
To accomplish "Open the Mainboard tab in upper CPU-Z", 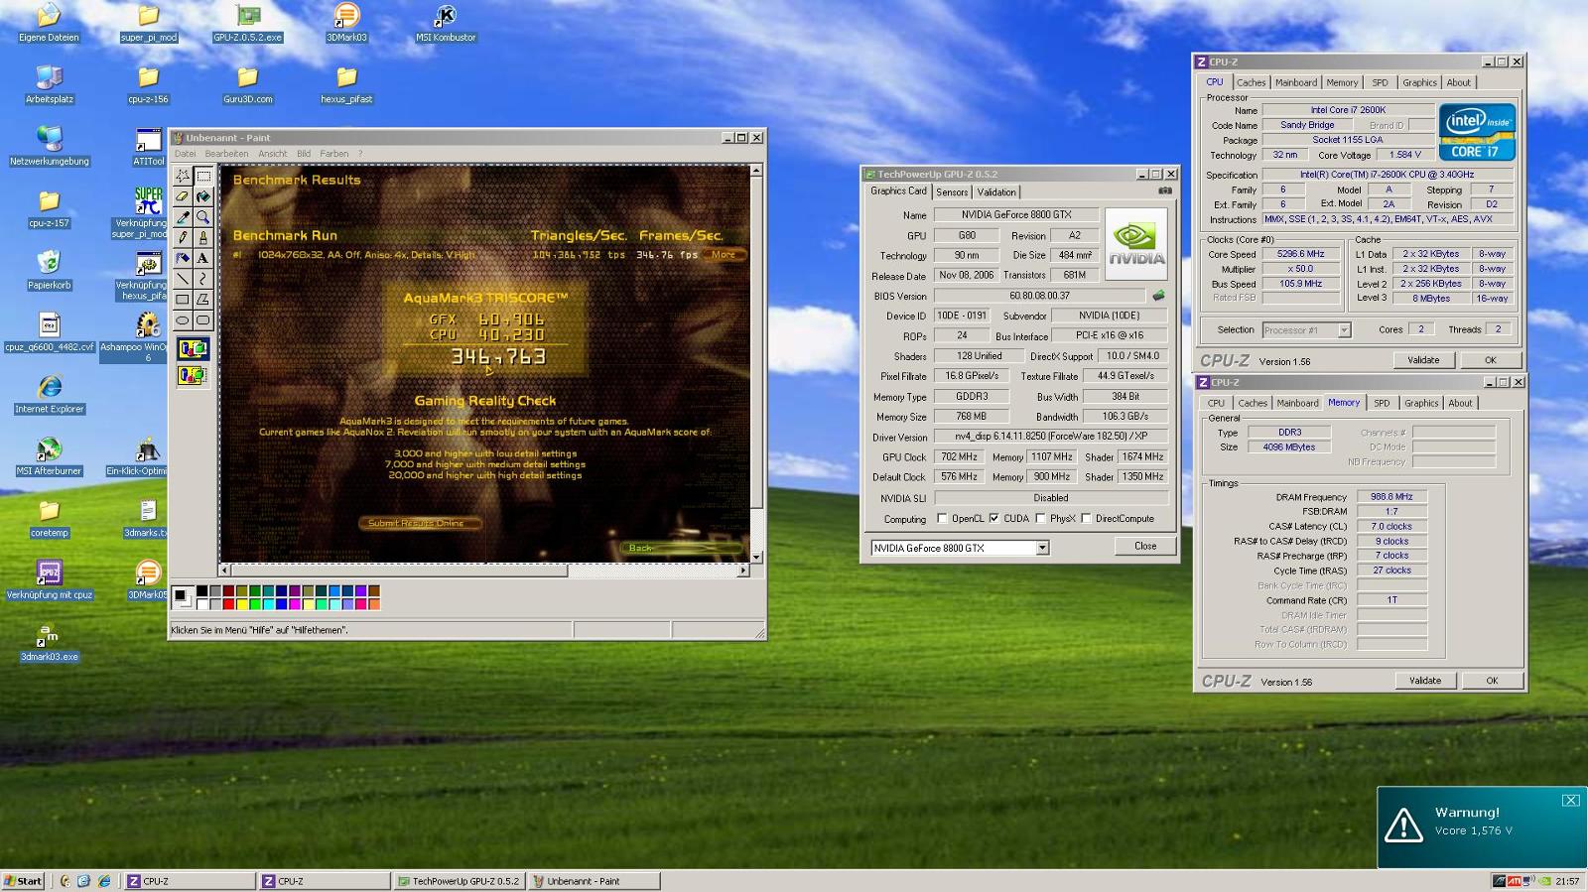I will [1296, 83].
